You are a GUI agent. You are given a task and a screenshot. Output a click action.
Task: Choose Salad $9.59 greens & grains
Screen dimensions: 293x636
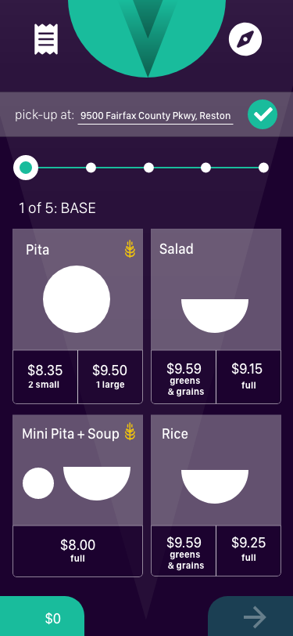pos(184,377)
